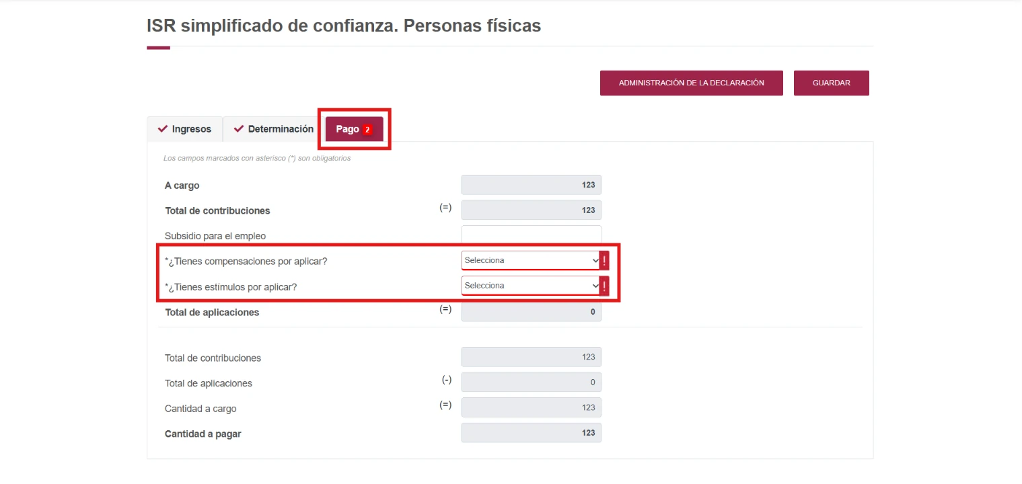Switch to the Determinación tab
The image size is (1022, 484).
[273, 129]
